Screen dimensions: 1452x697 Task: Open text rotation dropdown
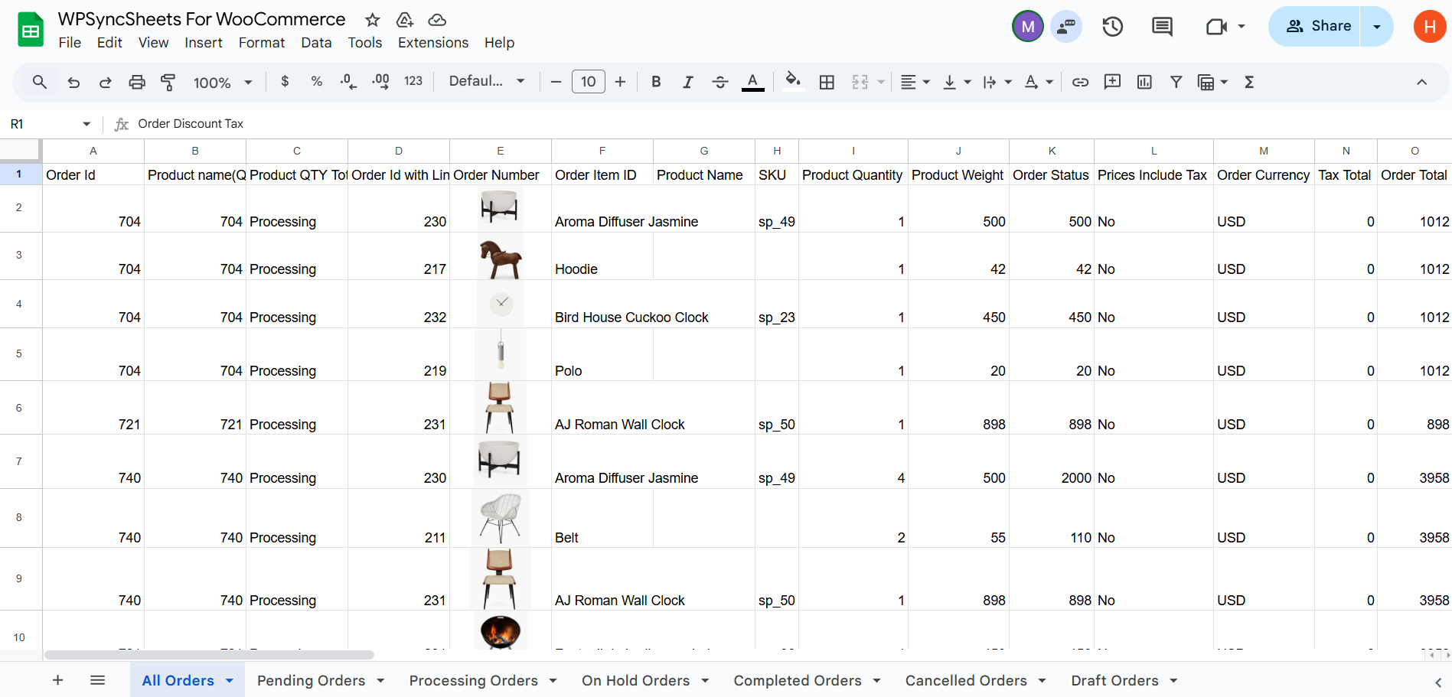coord(1039,82)
